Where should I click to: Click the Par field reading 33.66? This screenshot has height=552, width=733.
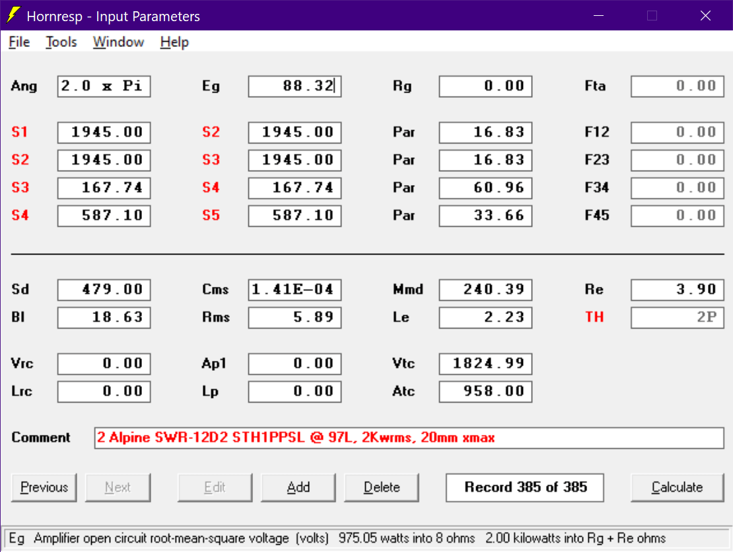coord(485,216)
